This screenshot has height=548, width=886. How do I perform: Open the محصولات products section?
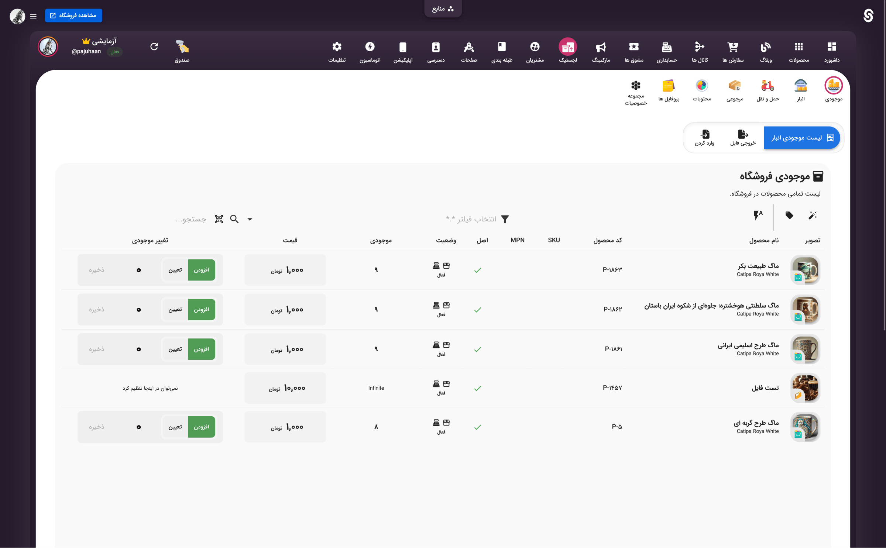point(799,52)
